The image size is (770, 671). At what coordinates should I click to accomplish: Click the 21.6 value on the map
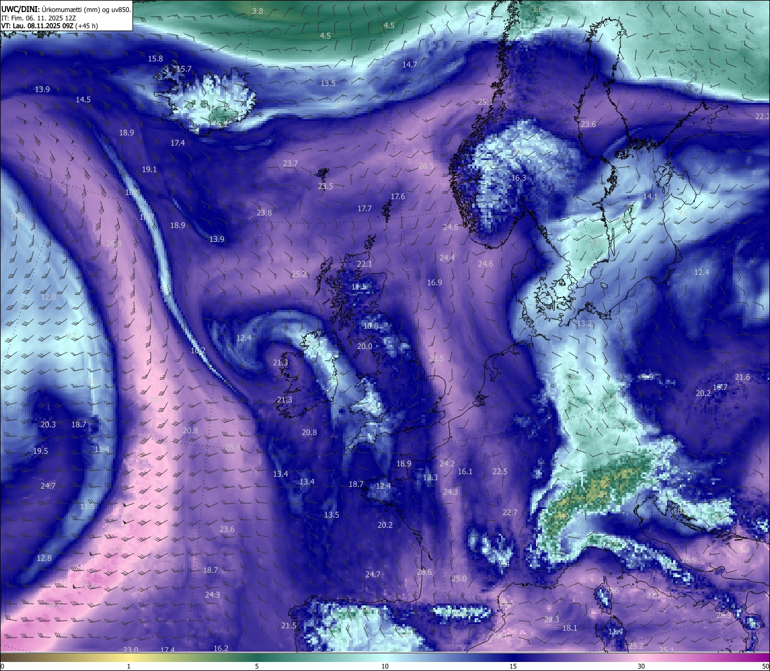[x=742, y=377]
